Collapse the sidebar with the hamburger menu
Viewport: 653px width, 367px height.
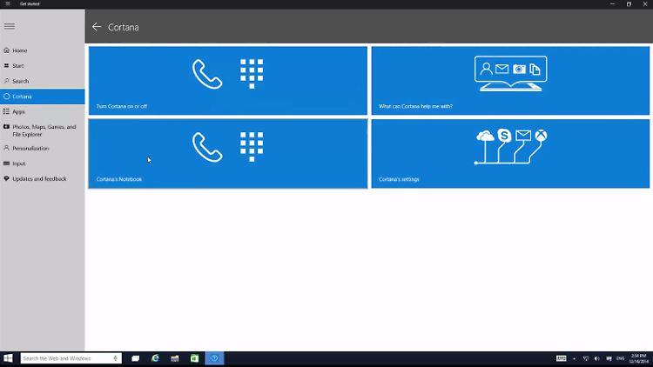[x=10, y=26]
